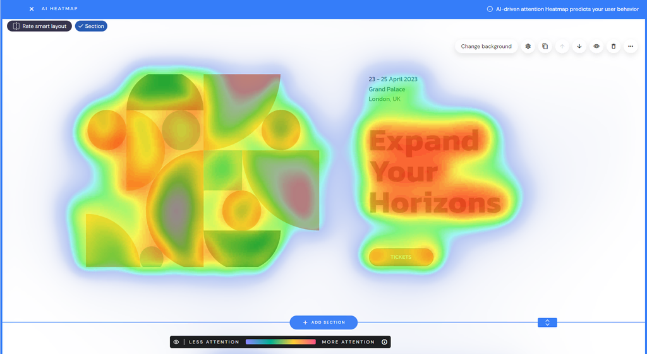The image size is (647, 354).
Task: Click the Grand Palace text
Action: (x=387, y=89)
